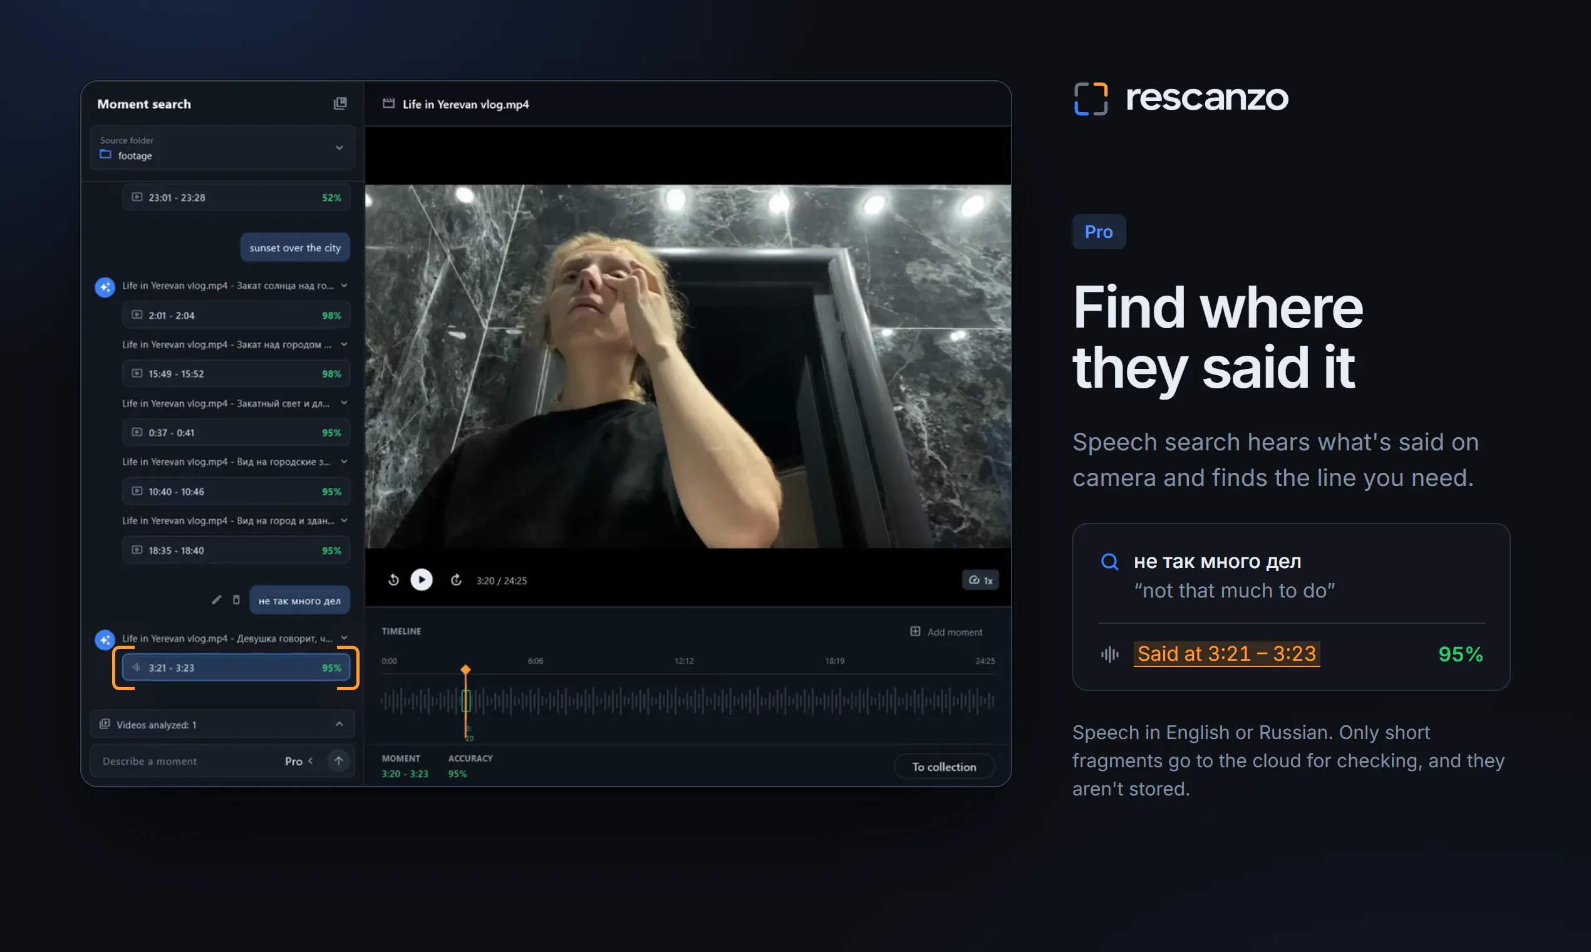Click the green moment segment on the waveform
This screenshot has width=1591, height=952.
tap(467, 701)
